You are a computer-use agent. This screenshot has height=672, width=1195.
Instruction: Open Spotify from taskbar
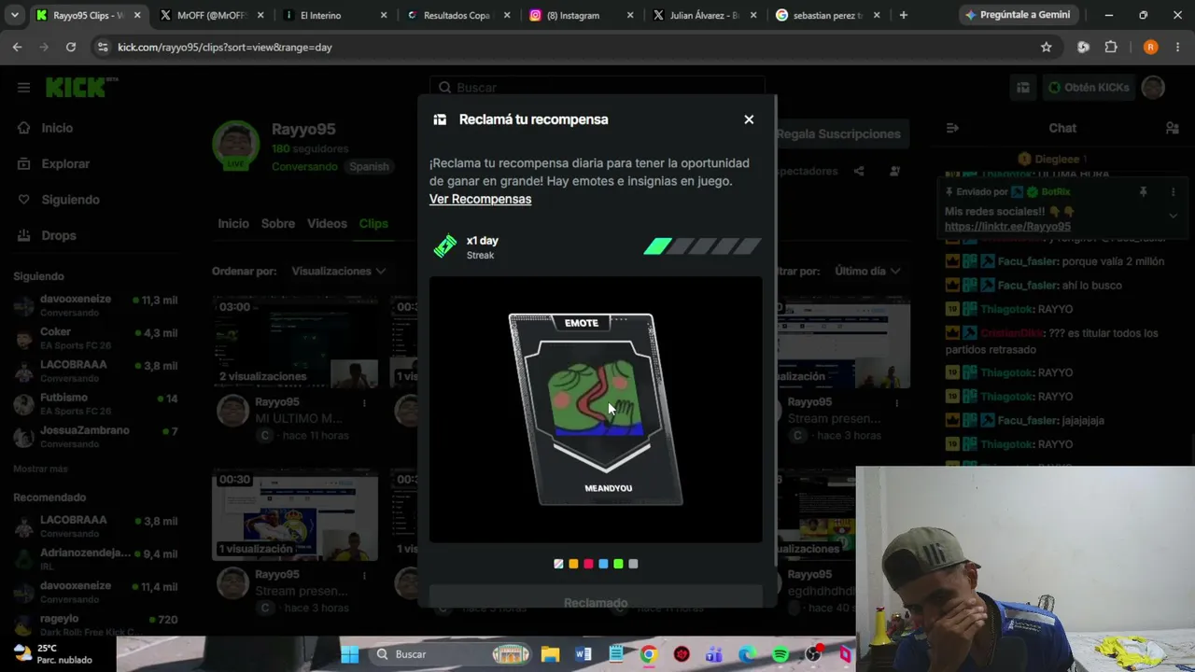tap(780, 654)
